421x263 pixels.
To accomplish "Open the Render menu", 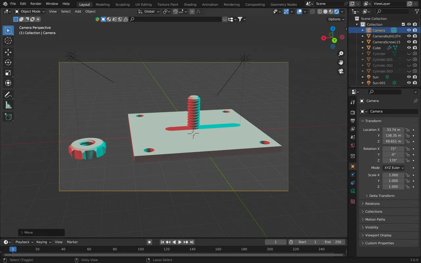I will tap(36, 4).
